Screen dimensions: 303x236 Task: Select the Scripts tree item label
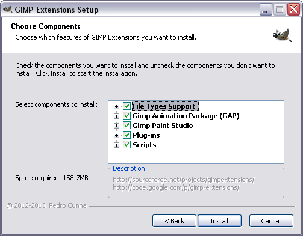(145, 145)
